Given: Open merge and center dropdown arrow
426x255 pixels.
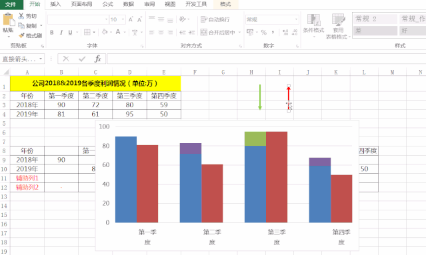Looking at the screenshot, I should coord(239,33).
